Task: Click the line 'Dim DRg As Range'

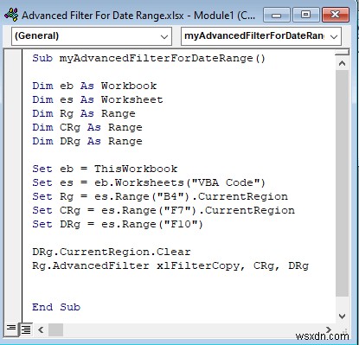Action: coord(87,141)
